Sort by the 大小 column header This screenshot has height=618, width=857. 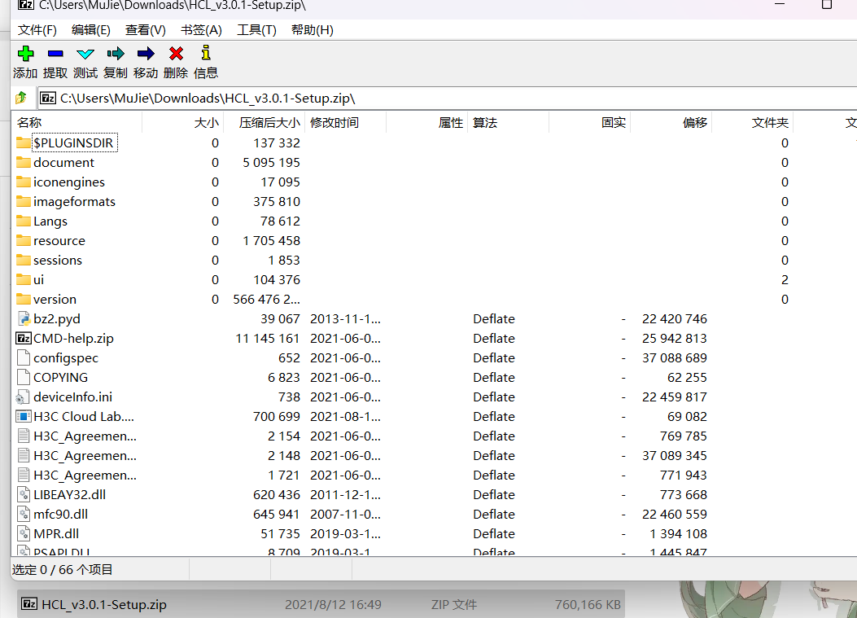[183, 122]
